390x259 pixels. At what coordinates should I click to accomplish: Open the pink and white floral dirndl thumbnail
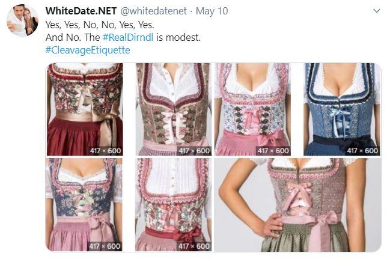click(253, 109)
